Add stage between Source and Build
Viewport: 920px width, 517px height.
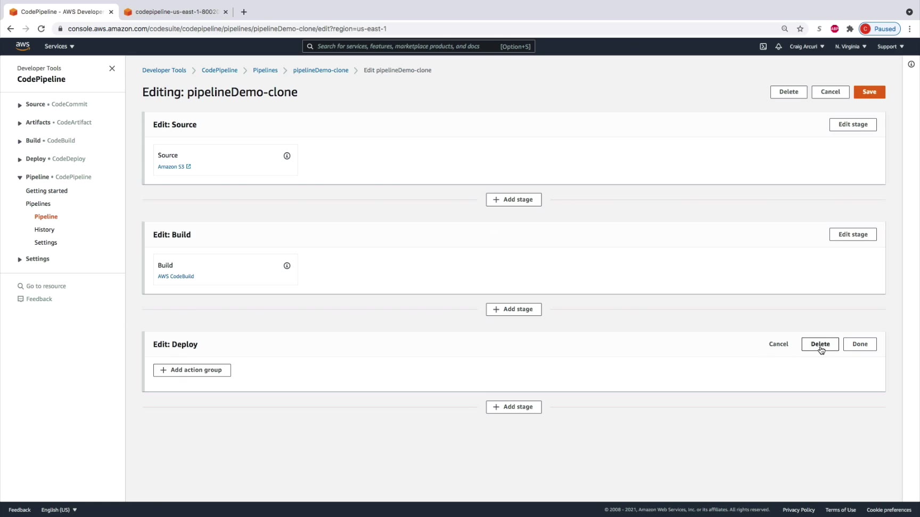[x=514, y=199]
